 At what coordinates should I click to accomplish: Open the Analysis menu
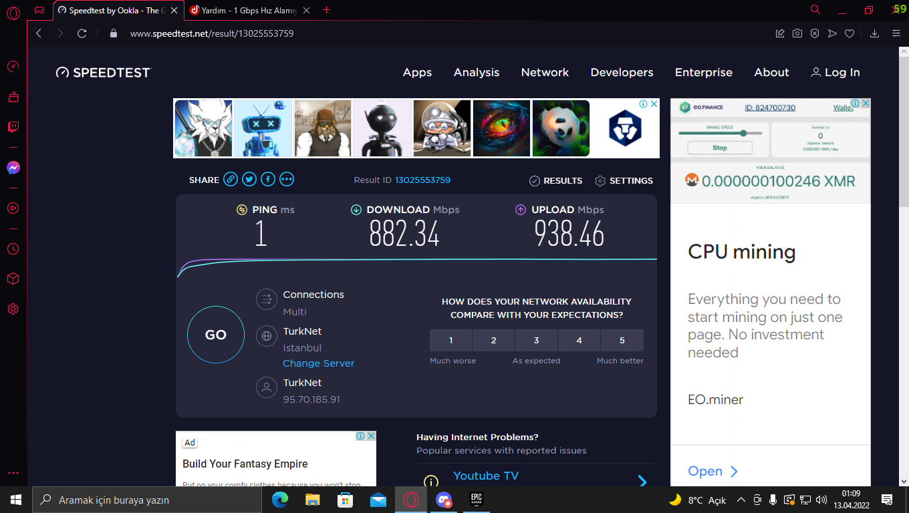[477, 73]
